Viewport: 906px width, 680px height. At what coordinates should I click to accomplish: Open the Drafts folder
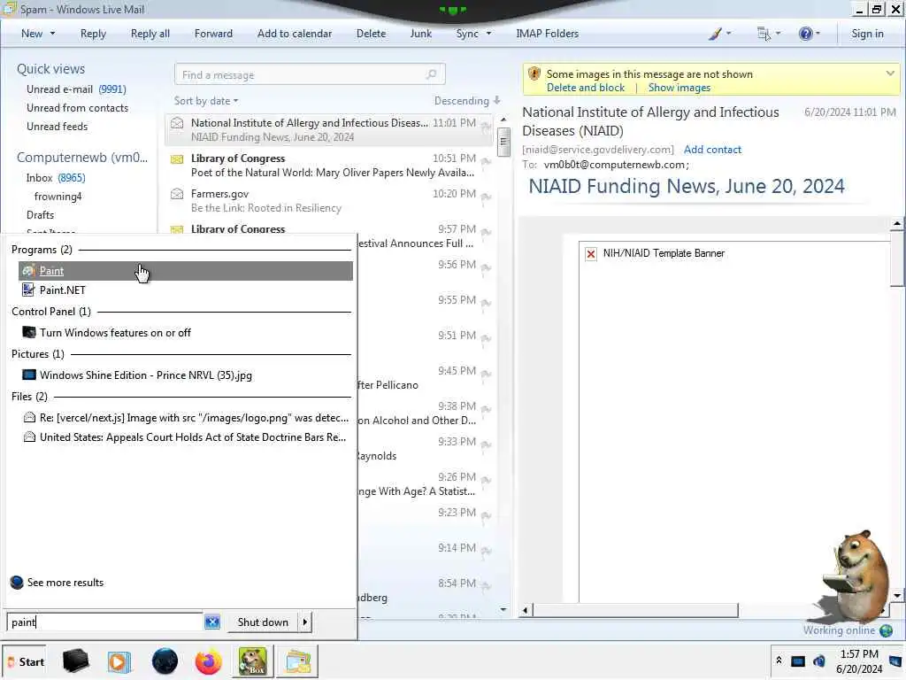(40, 214)
